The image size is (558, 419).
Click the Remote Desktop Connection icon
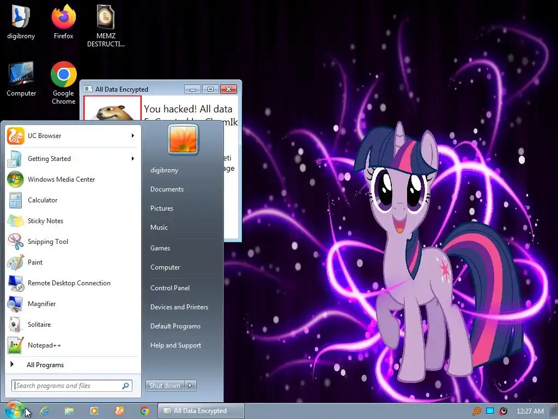pyautogui.click(x=16, y=283)
